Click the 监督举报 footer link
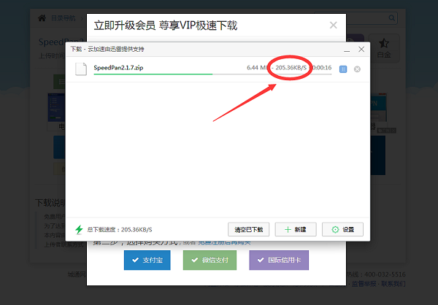The width and height of the screenshot is (438, 305). 364,284
